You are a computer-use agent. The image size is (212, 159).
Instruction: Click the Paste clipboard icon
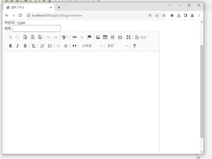coord(25,37)
